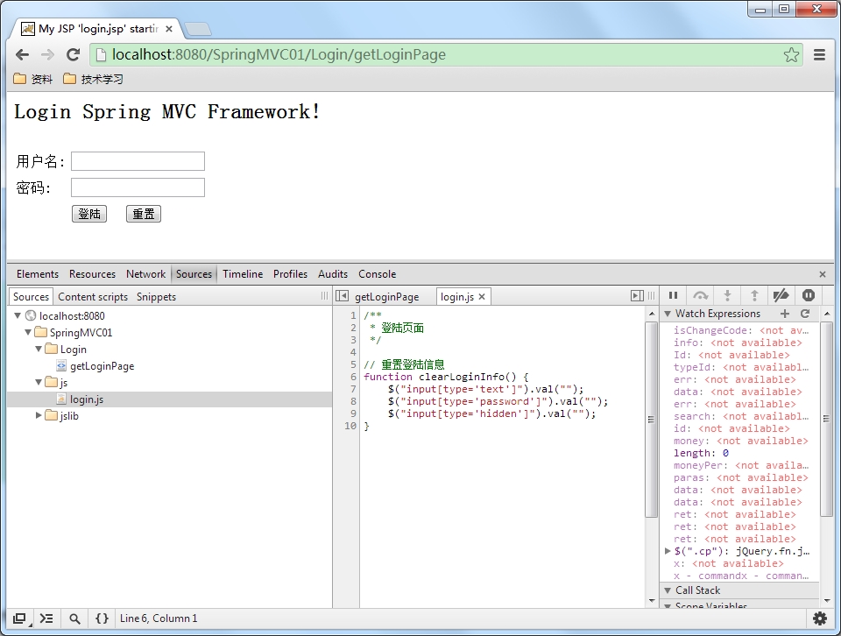The height and width of the screenshot is (636, 841).
Task: Collapse the Watch Expressions section
Action: point(668,314)
